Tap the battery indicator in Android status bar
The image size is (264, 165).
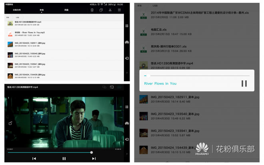(x=114, y=4)
